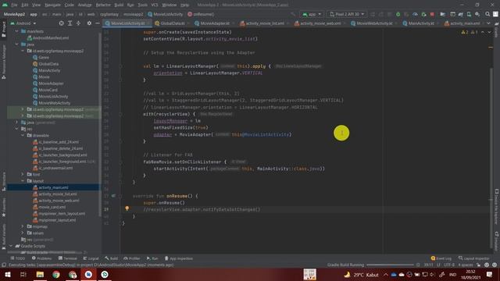The image size is (500, 281).
Task: Open File Explorer from the taskbar
Action: pyautogui.click(x=40, y=274)
